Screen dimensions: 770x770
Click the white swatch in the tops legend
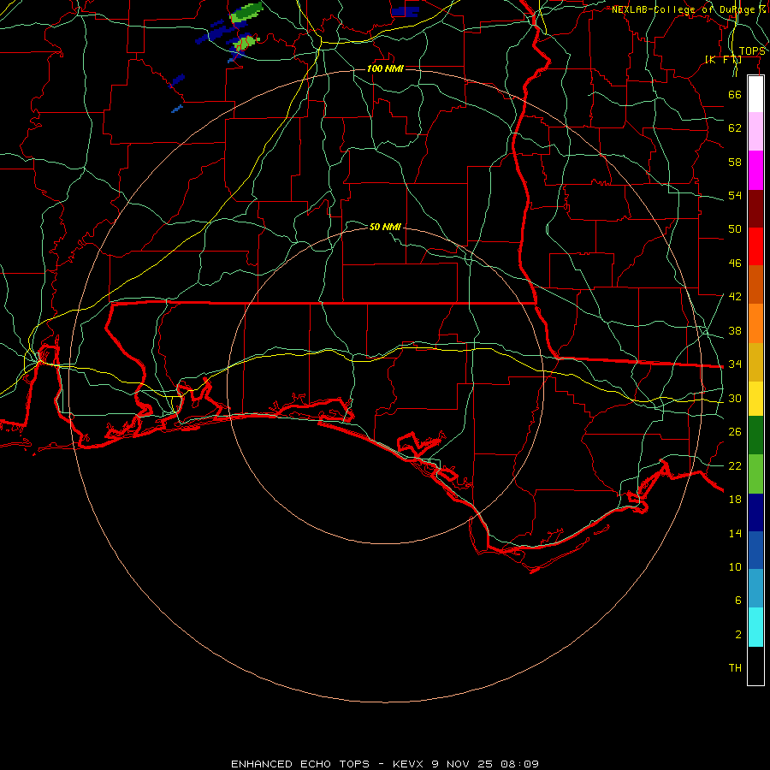(755, 94)
